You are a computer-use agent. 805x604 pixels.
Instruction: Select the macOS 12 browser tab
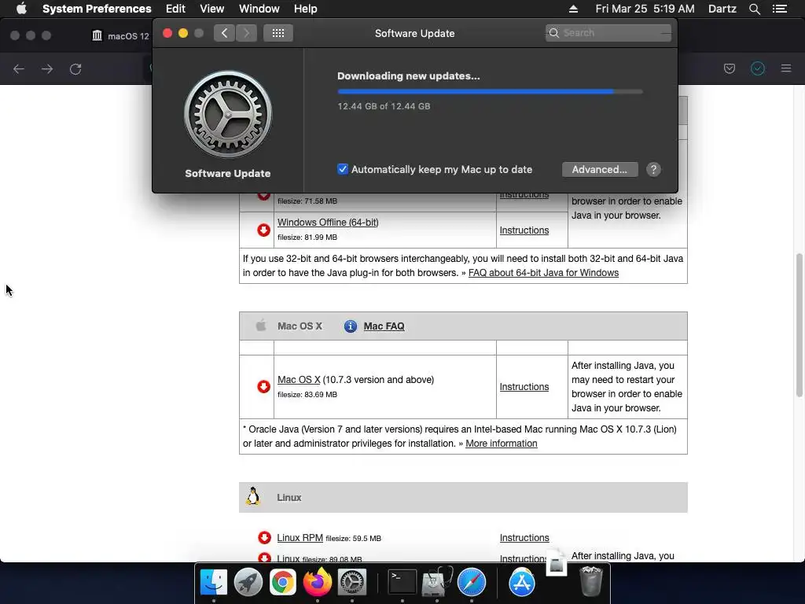120,36
